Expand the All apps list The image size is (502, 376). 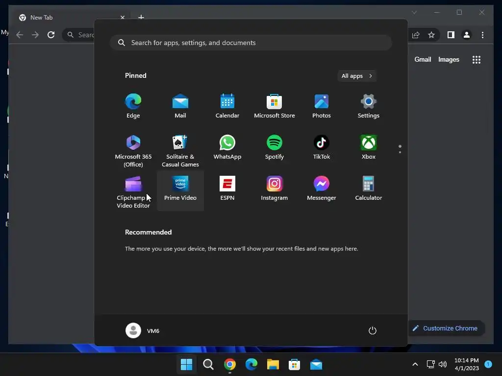[357, 76]
